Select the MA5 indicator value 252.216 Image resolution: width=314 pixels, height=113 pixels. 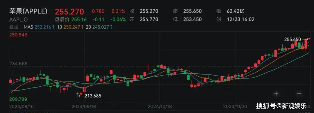[45, 27]
